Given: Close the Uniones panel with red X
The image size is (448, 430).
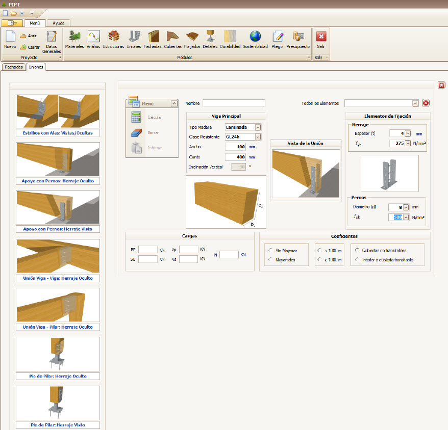Looking at the screenshot, I should click(441, 85).
